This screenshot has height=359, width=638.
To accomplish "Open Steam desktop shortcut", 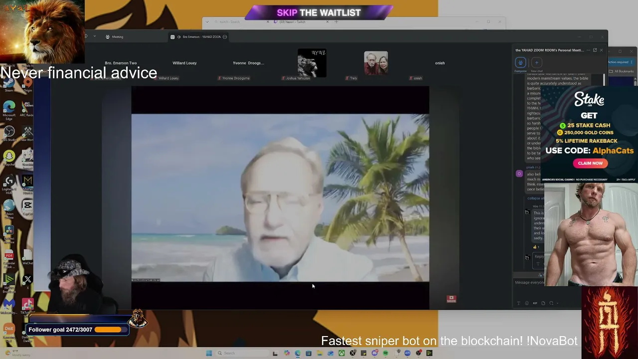I will click(x=9, y=84).
